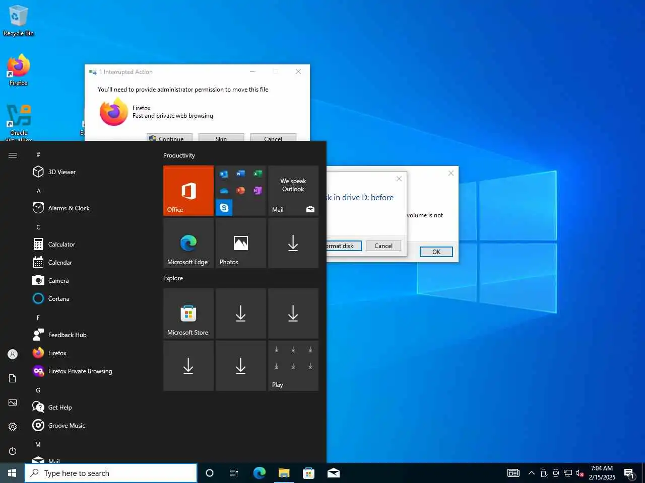
Task: Close the volume error dialog
Action: (451, 173)
